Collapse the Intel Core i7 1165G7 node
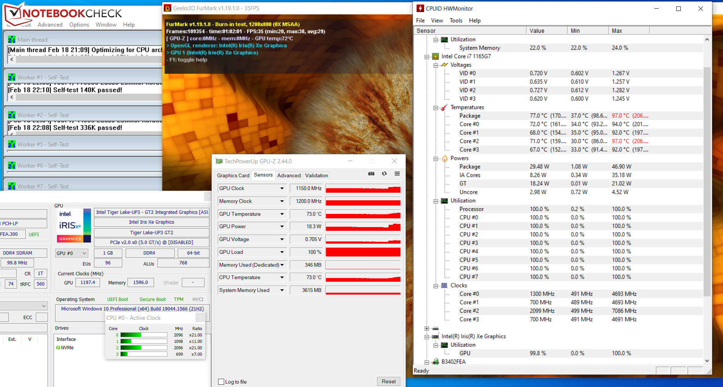 click(x=427, y=57)
